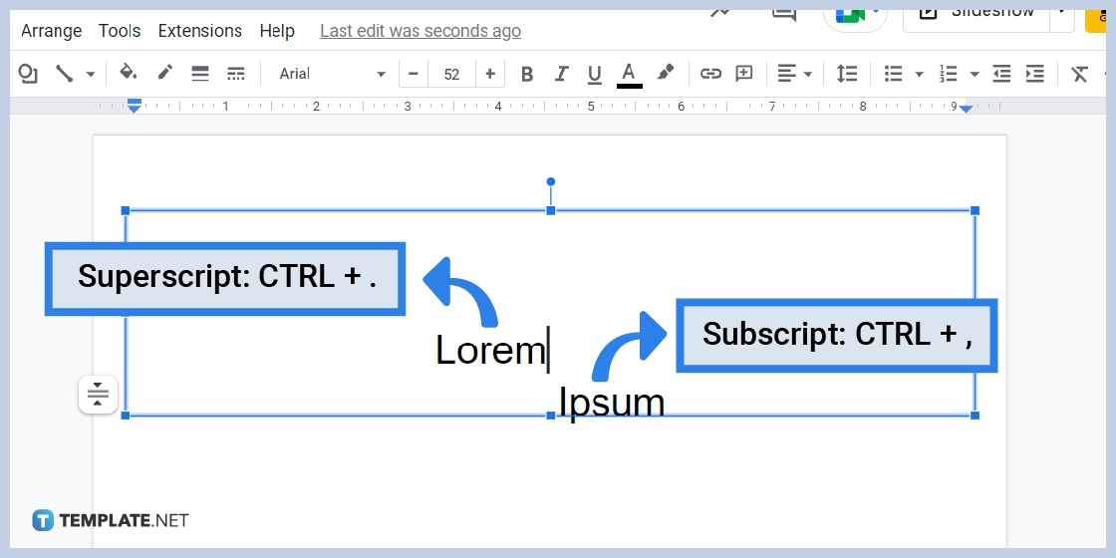Click the bottom-middle text box resize handle
The image size is (1116, 558).
550,415
